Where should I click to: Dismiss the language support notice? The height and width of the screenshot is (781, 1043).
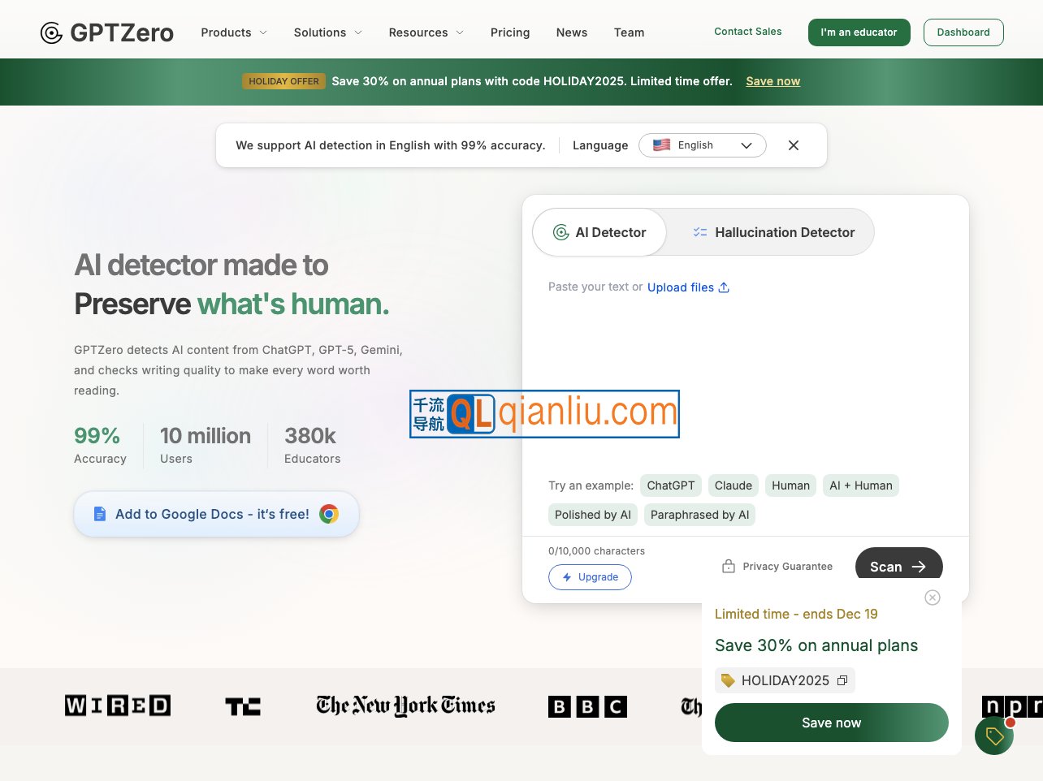tap(794, 145)
